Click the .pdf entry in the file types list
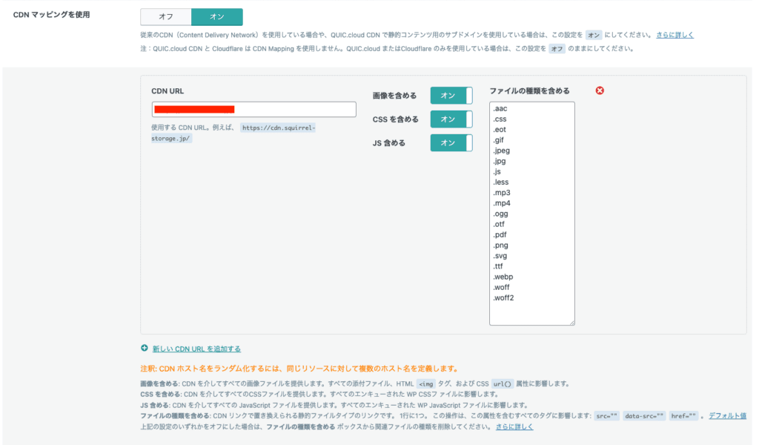This screenshot has height=445, width=759. click(500, 234)
